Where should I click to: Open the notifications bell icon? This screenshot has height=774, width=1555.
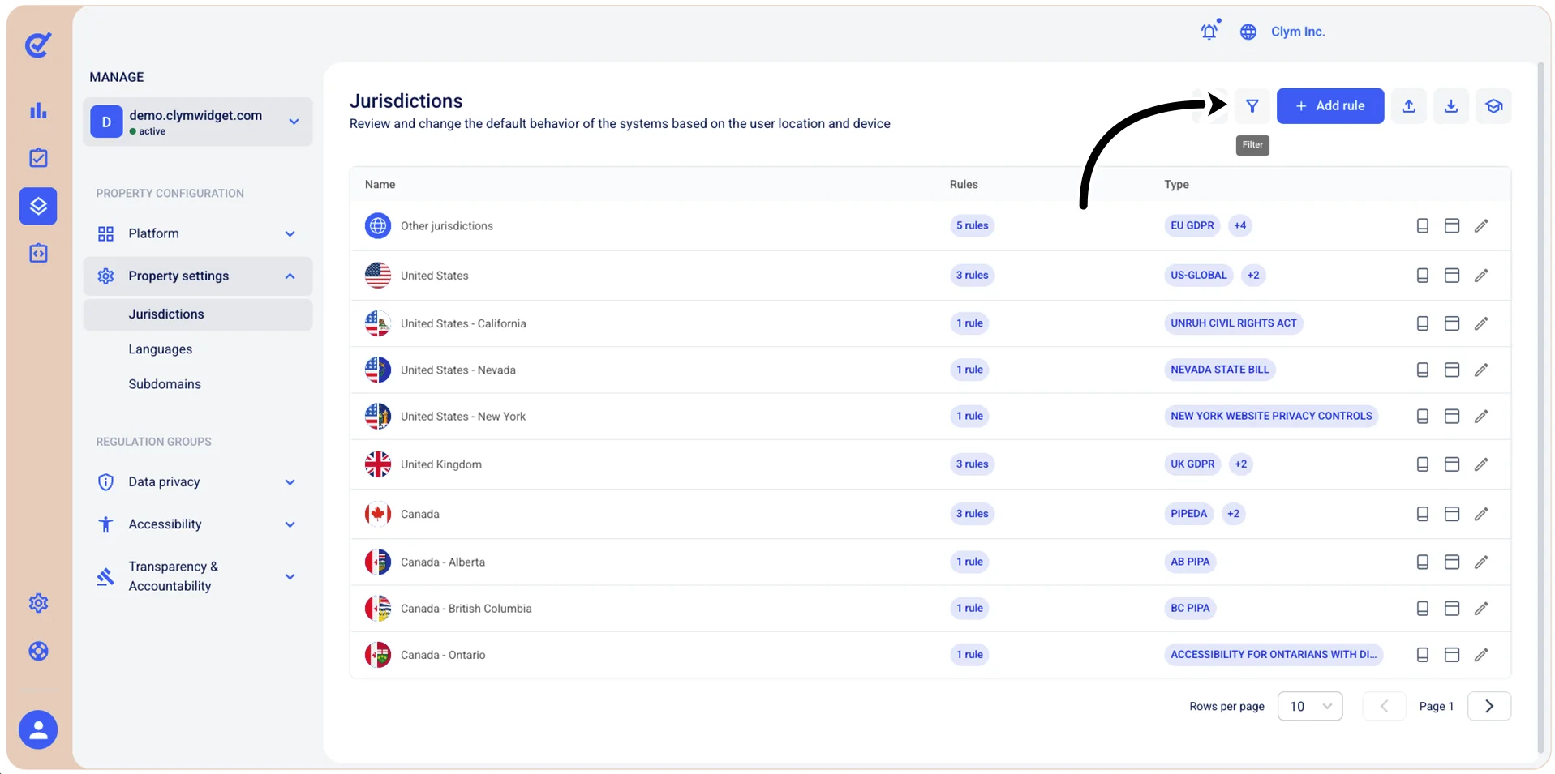pos(1209,32)
